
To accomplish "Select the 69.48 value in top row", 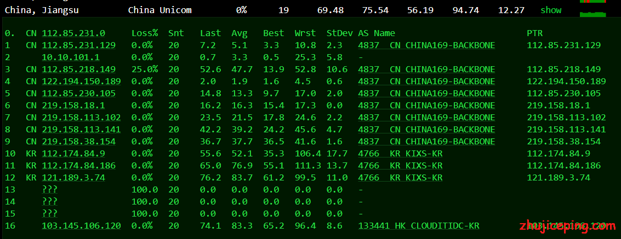I will (x=331, y=10).
